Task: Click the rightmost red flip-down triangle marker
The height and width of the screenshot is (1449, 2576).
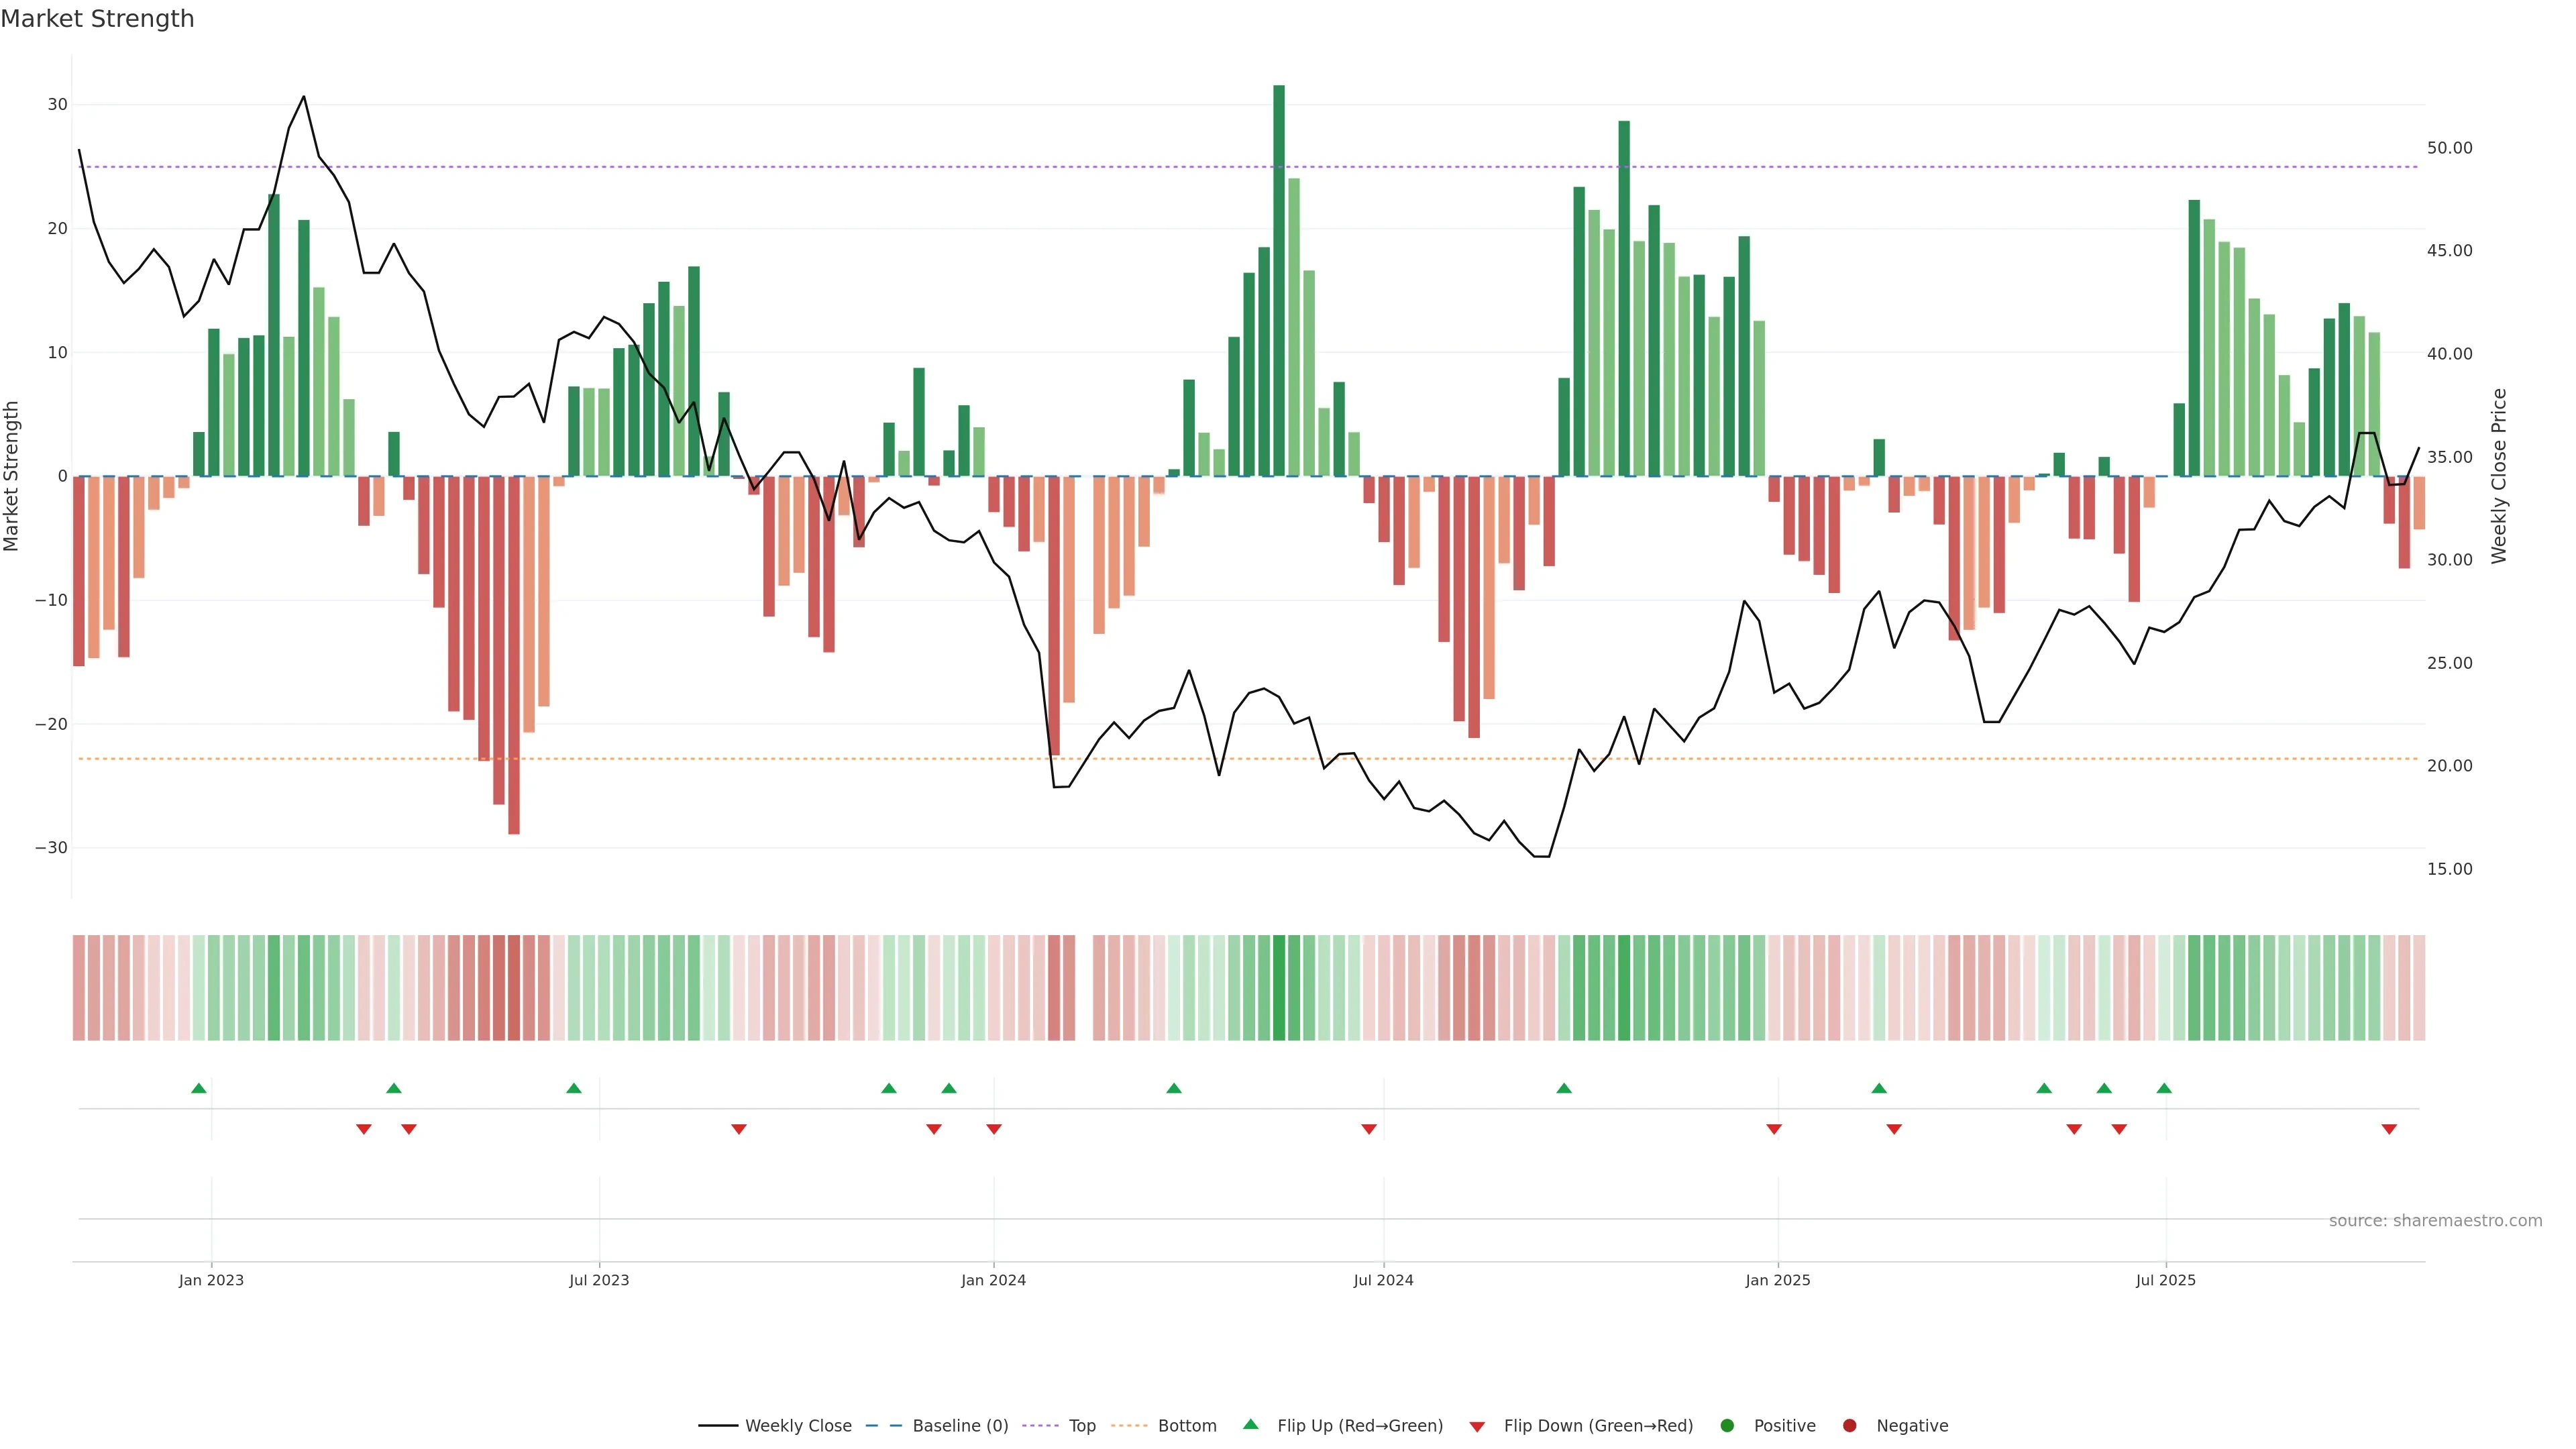Action: click(x=2389, y=1129)
